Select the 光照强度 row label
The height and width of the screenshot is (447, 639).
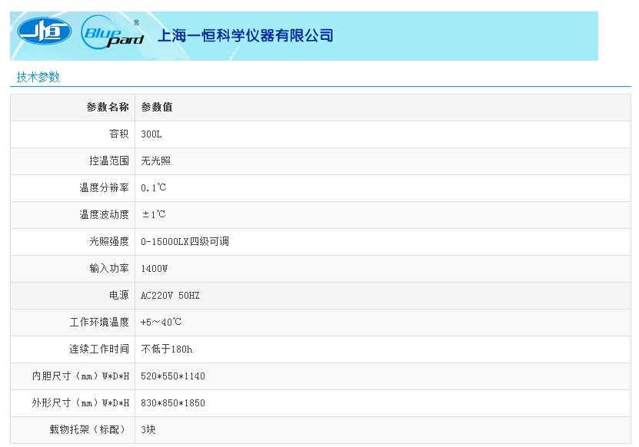click(109, 242)
